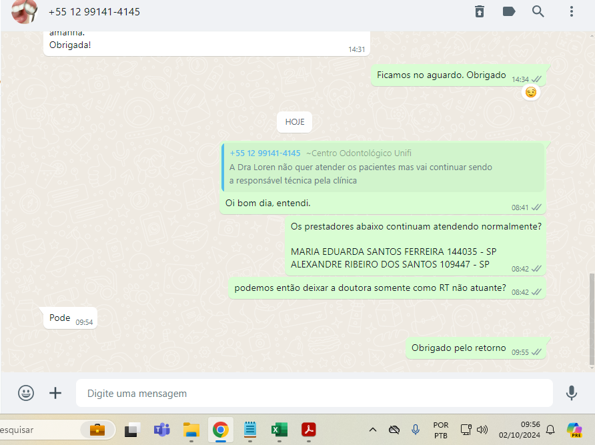Viewport: 595px width, 445px height.
Task: Click the chat vertical scrollbar
Action: coord(592,319)
